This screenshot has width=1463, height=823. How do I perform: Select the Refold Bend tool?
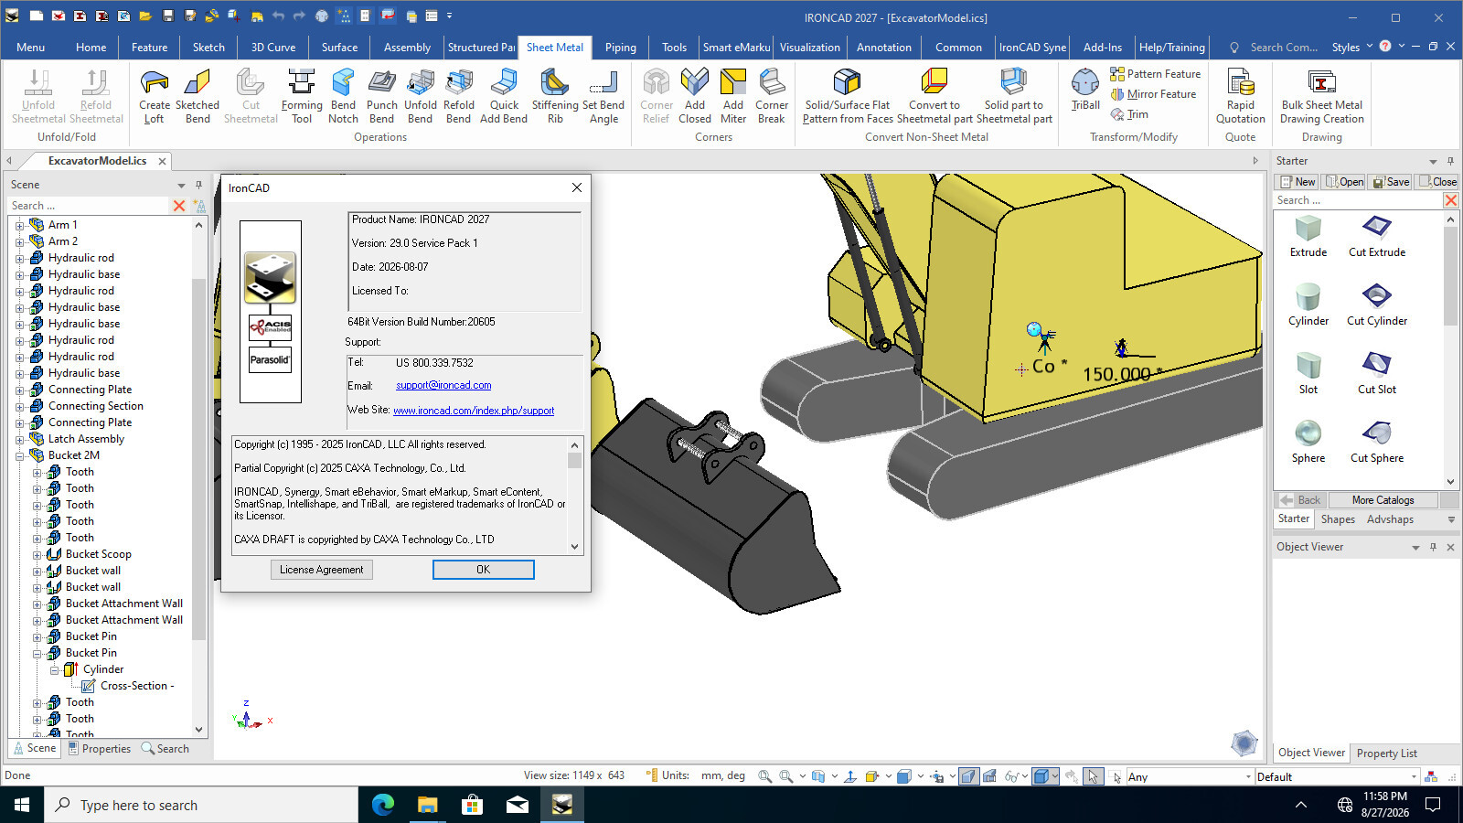pos(459,96)
